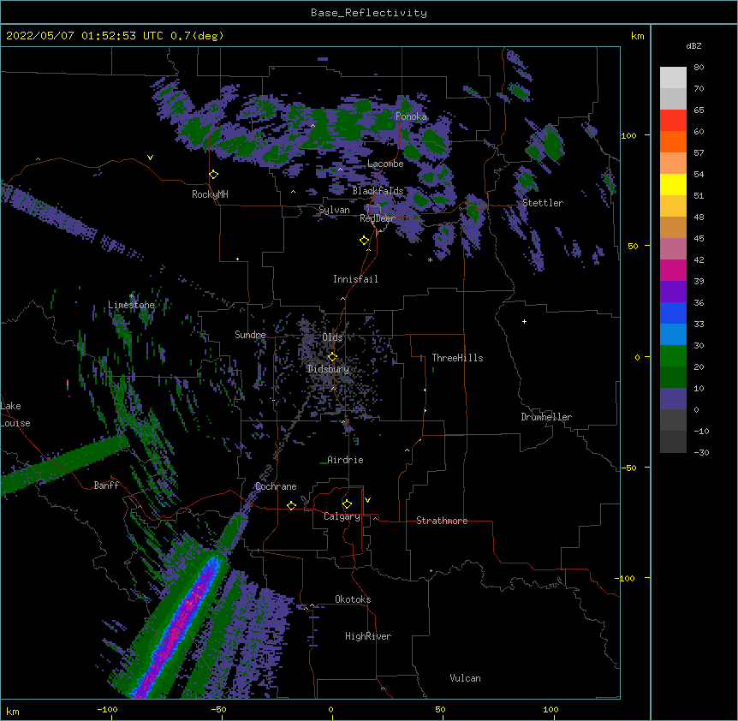Click the Drumheller label
738x721 pixels.
click(x=546, y=417)
